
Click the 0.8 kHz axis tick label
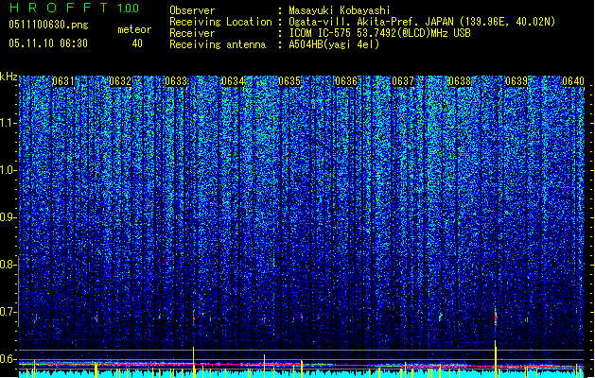9,265
